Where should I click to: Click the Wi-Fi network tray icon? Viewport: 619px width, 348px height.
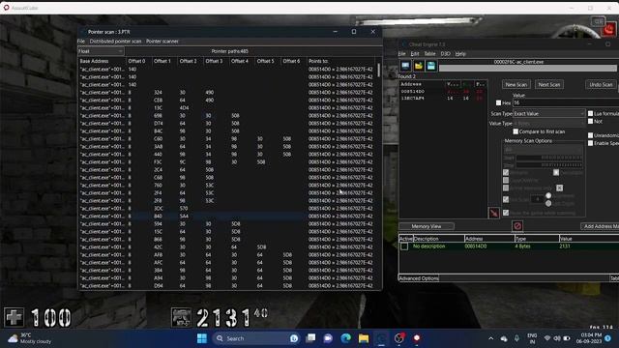(x=547, y=338)
